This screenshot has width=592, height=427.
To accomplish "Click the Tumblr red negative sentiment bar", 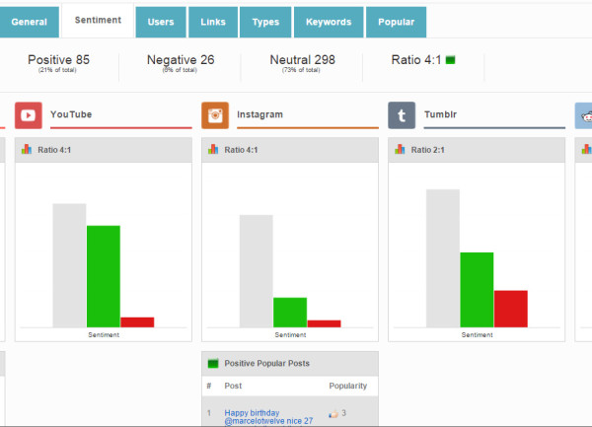I will (511, 309).
